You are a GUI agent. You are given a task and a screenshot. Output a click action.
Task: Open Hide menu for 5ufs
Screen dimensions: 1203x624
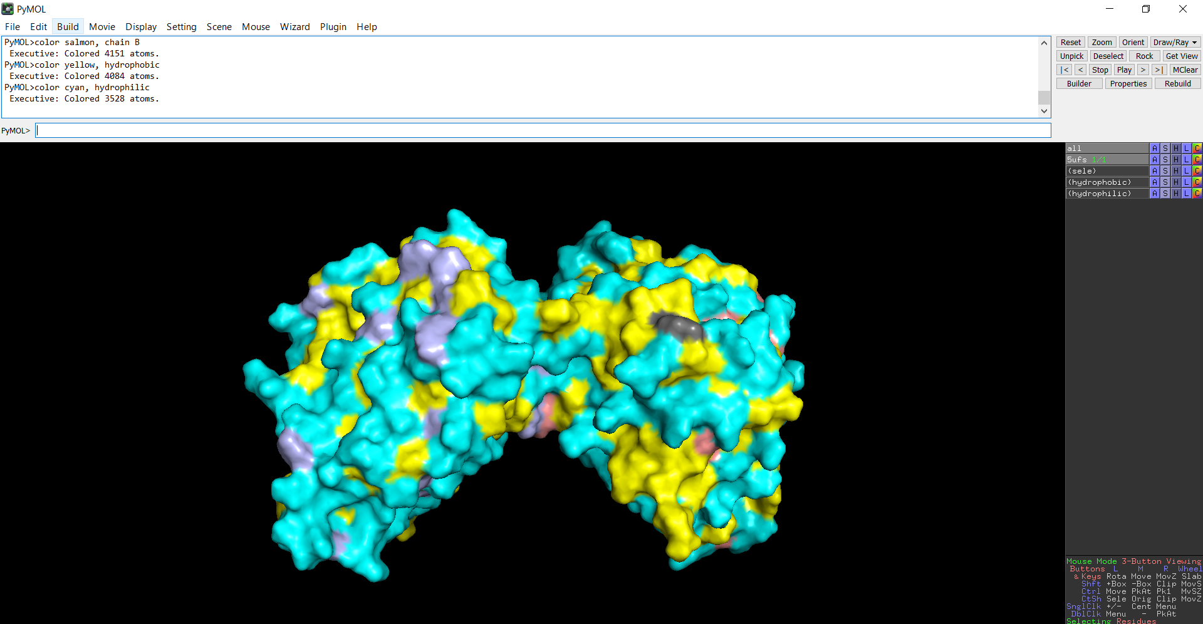[1175, 160]
